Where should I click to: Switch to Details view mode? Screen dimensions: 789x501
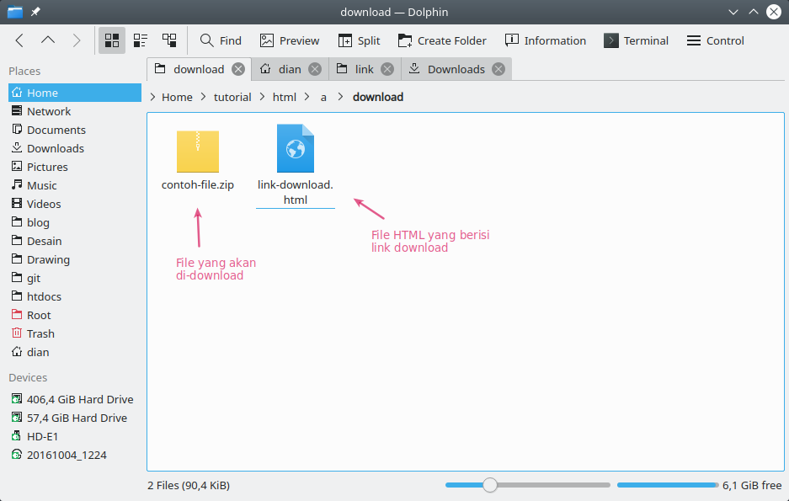(140, 40)
